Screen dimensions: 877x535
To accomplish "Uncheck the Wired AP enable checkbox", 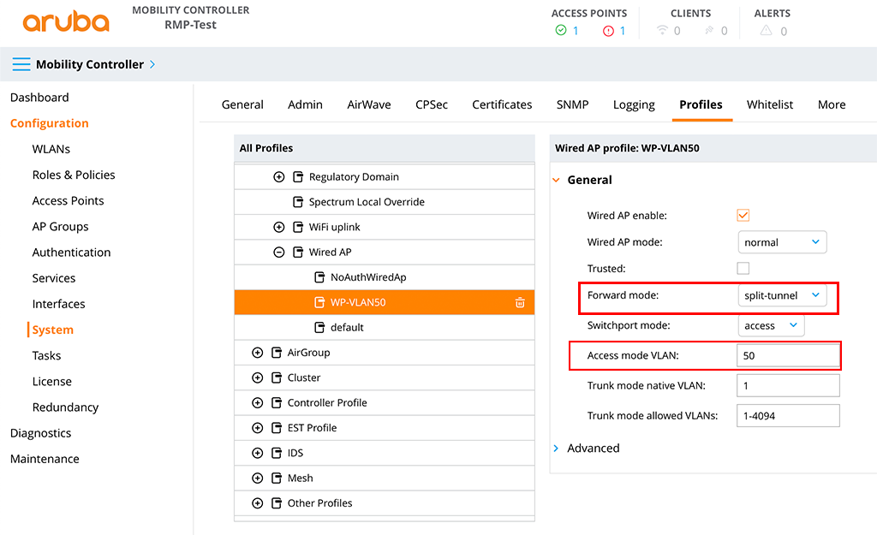I will point(743,216).
